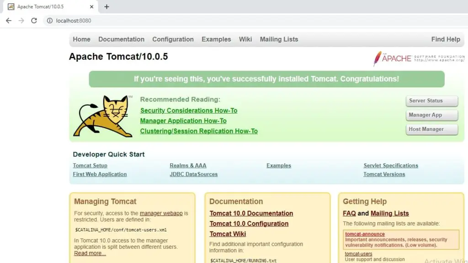Image resolution: width=468 pixels, height=263 pixels.
Task: Open the manager webapp link
Action: (161, 214)
